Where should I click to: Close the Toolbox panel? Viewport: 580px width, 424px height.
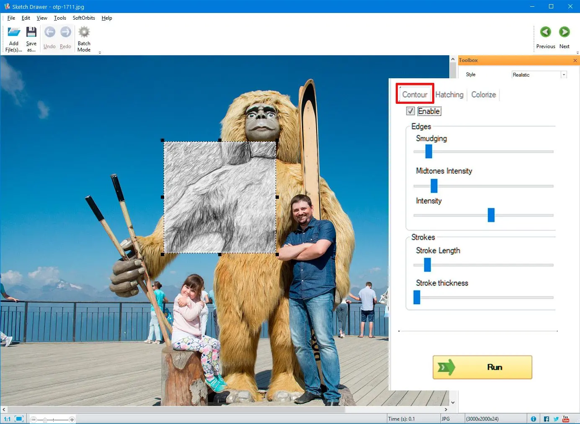(x=575, y=60)
